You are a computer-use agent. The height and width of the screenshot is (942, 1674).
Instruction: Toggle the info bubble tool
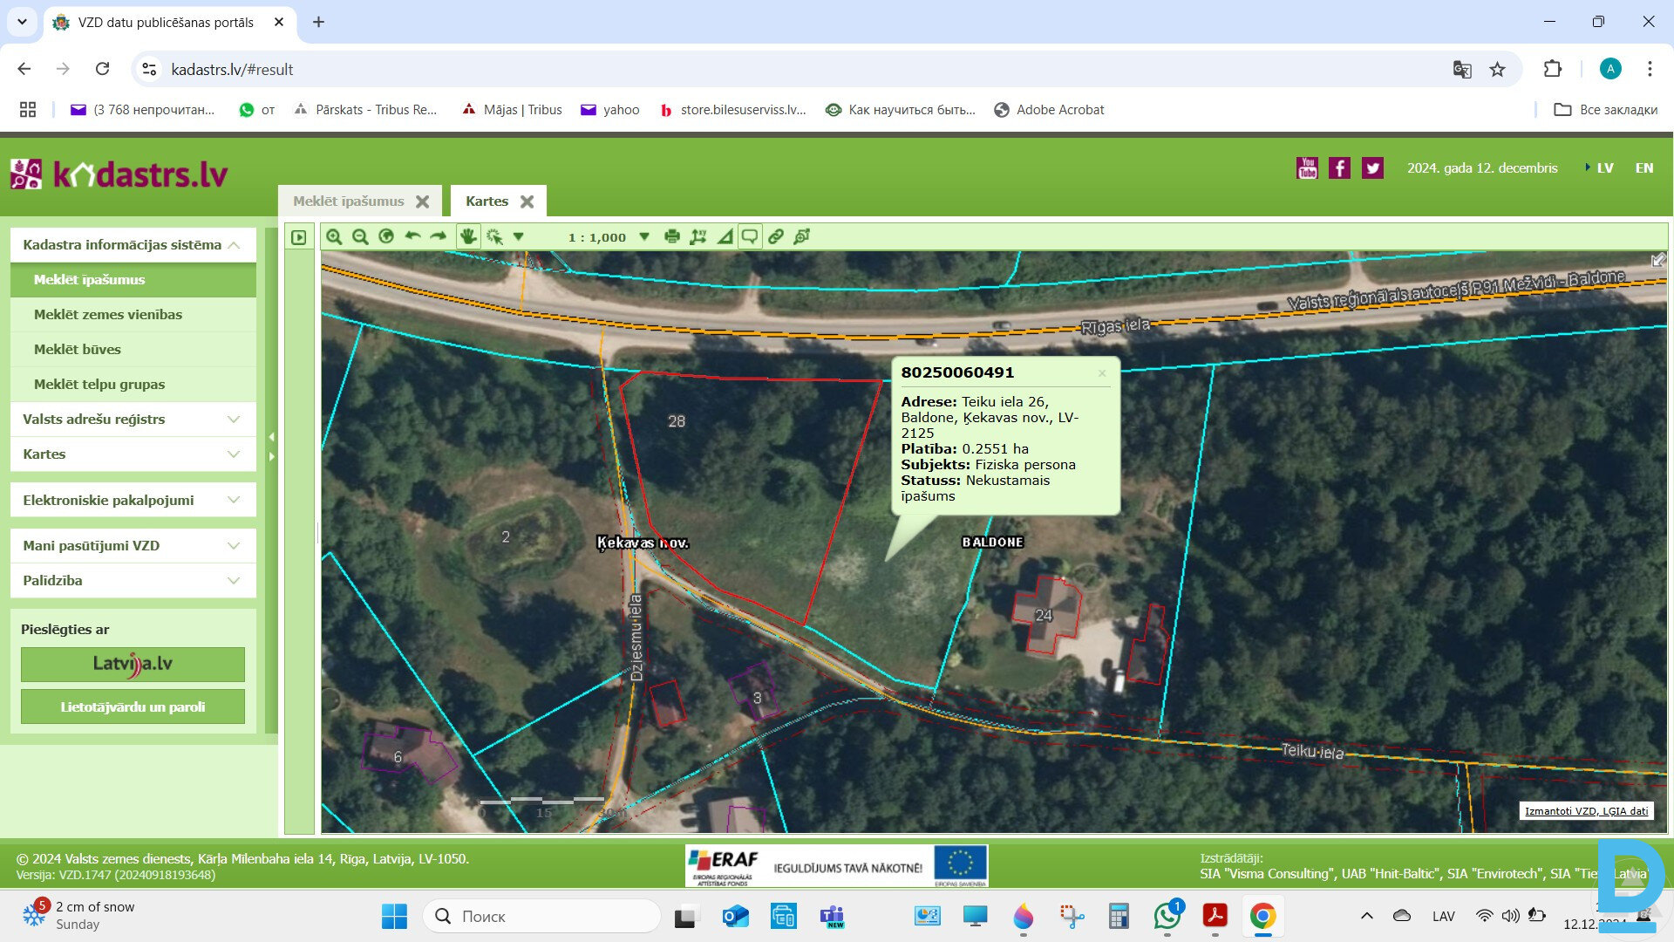coord(750,236)
